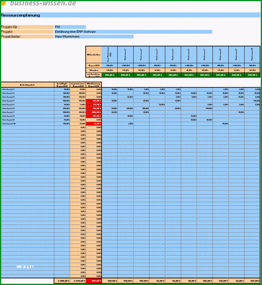Viewport: 262px width, 285px height.
Task: Select the Arbeitspaket 8 row label
Action: [28, 116]
